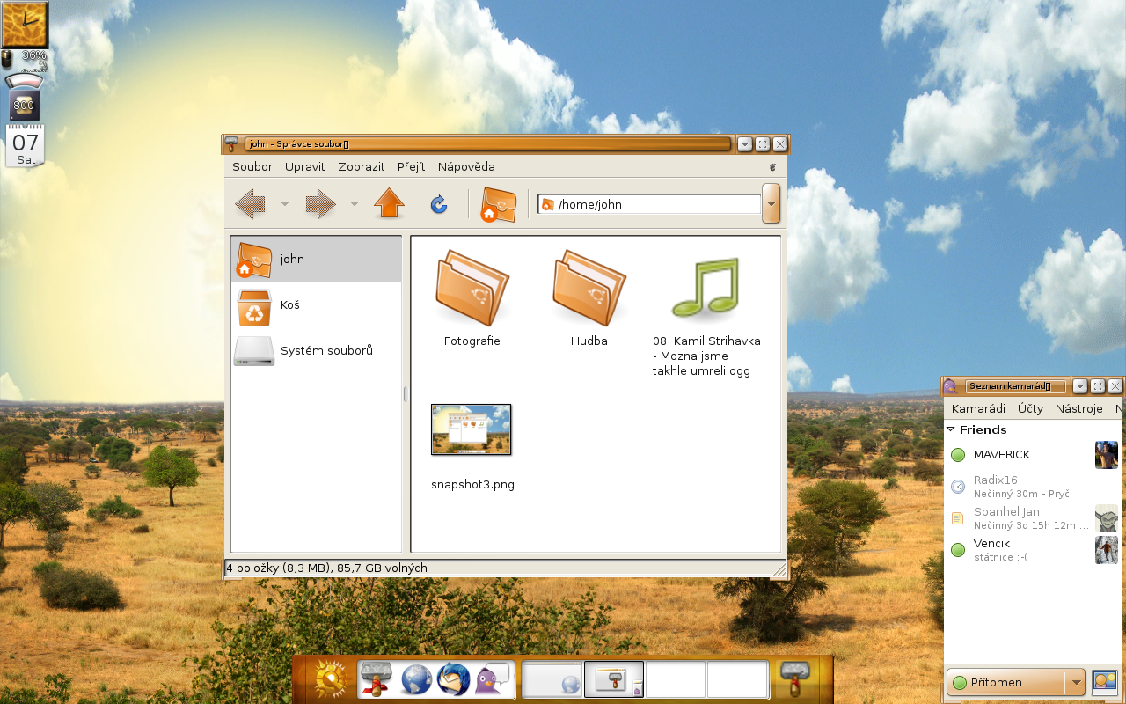Click Vencik's avatar picture
The height and width of the screenshot is (704, 1126).
click(x=1106, y=549)
